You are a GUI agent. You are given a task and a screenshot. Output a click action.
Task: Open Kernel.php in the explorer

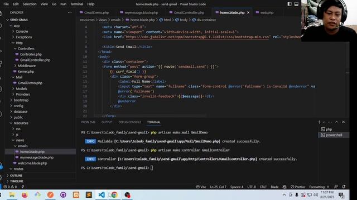coord(26,72)
